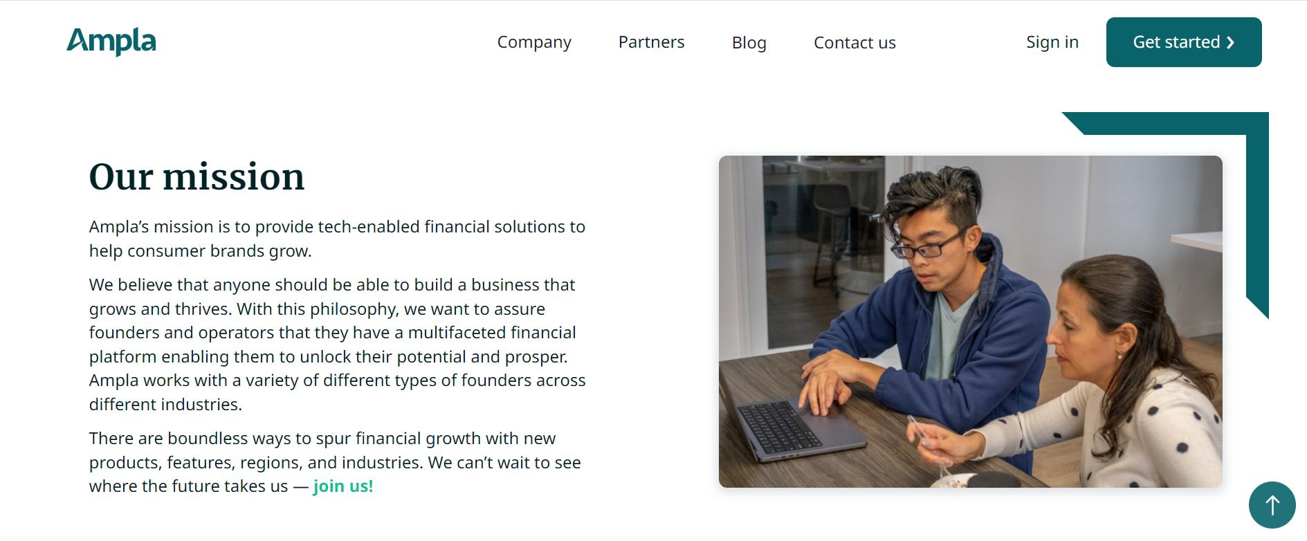Click the Sign in link
The width and height of the screenshot is (1307, 541).
tap(1052, 42)
